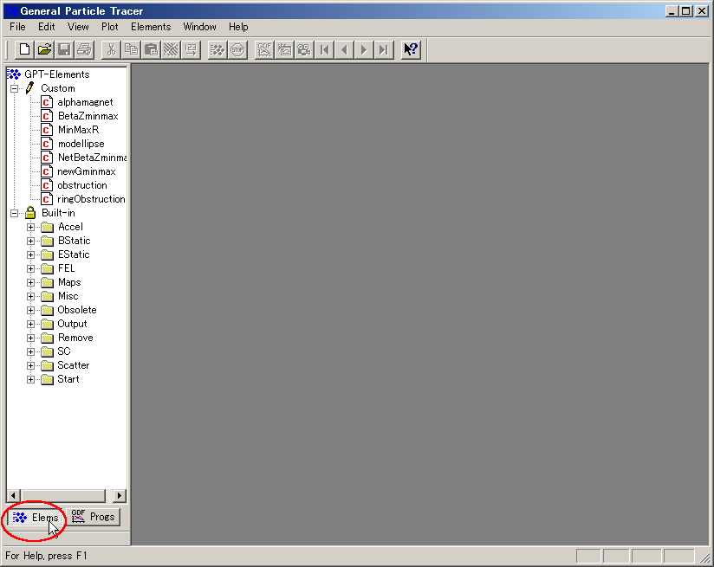Select the modellipse custom element
The height and width of the screenshot is (567, 714).
tap(81, 144)
